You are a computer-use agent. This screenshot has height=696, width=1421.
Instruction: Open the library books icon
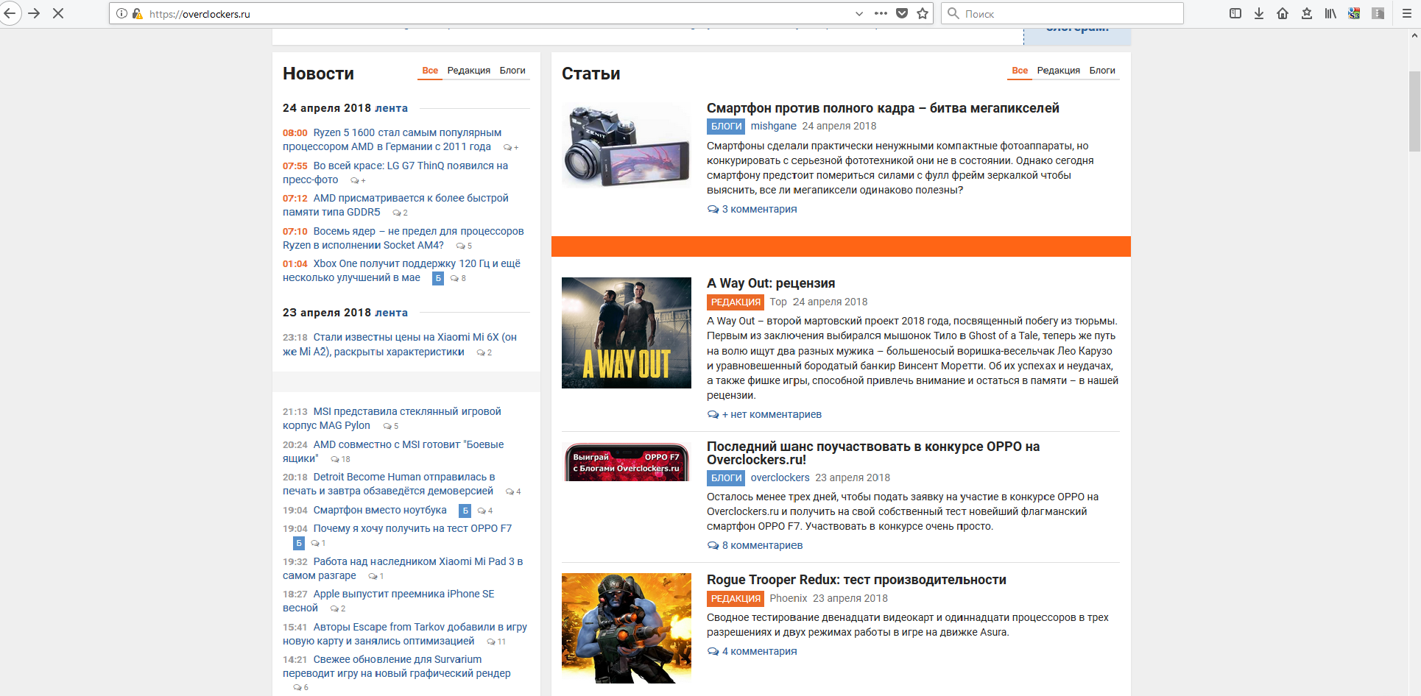(1330, 13)
